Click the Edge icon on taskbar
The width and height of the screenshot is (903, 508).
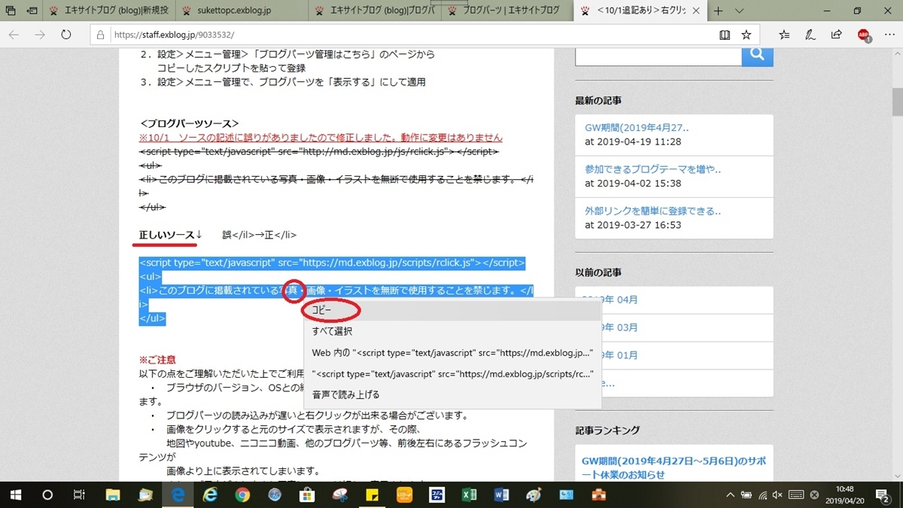pyautogui.click(x=178, y=495)
